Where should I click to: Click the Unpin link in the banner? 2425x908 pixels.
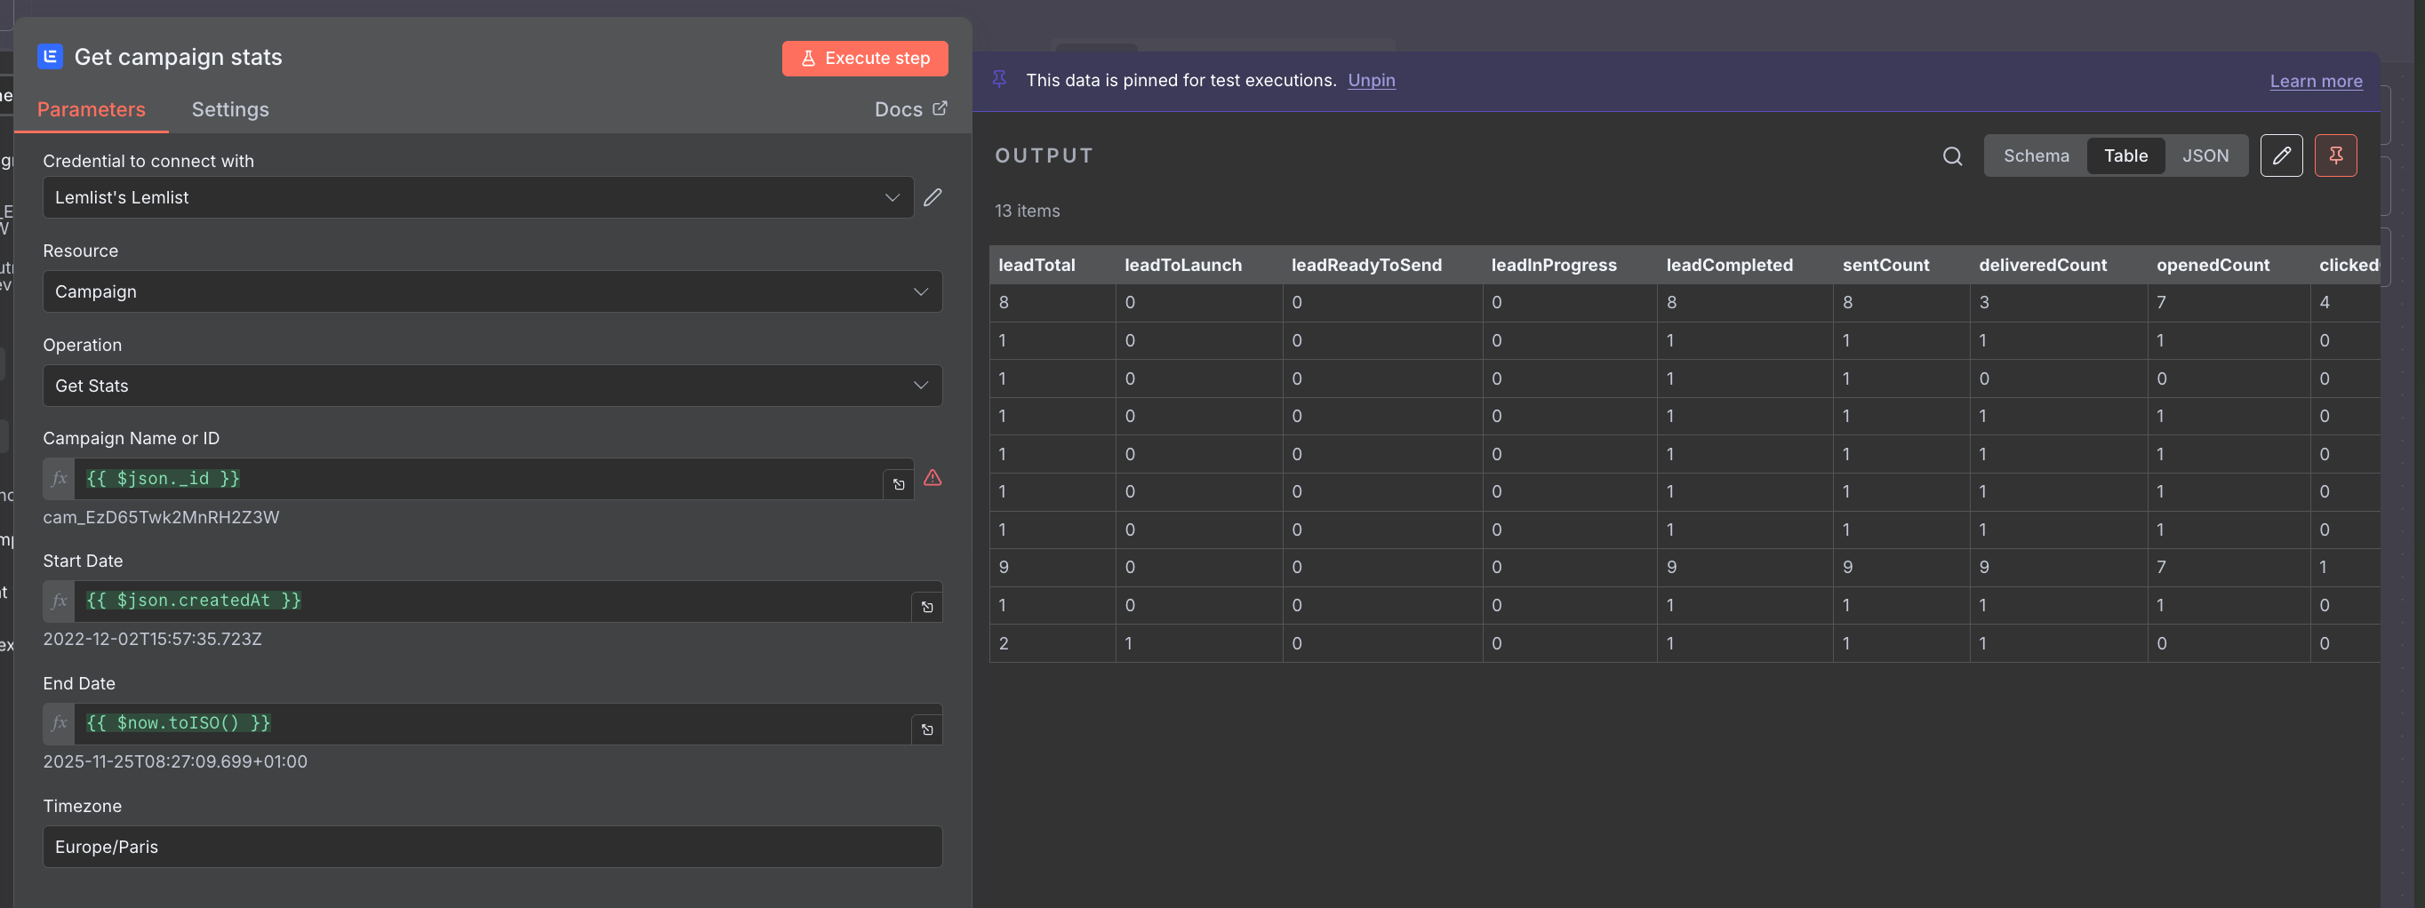tap(1371, 80)
